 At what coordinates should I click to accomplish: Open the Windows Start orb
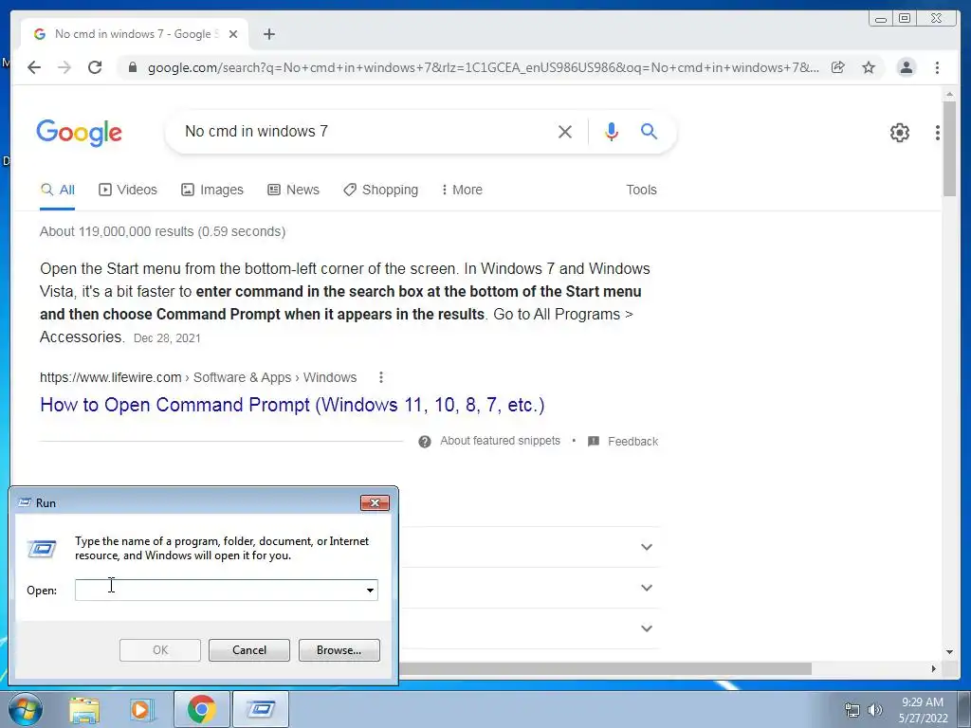coord(26,709)
